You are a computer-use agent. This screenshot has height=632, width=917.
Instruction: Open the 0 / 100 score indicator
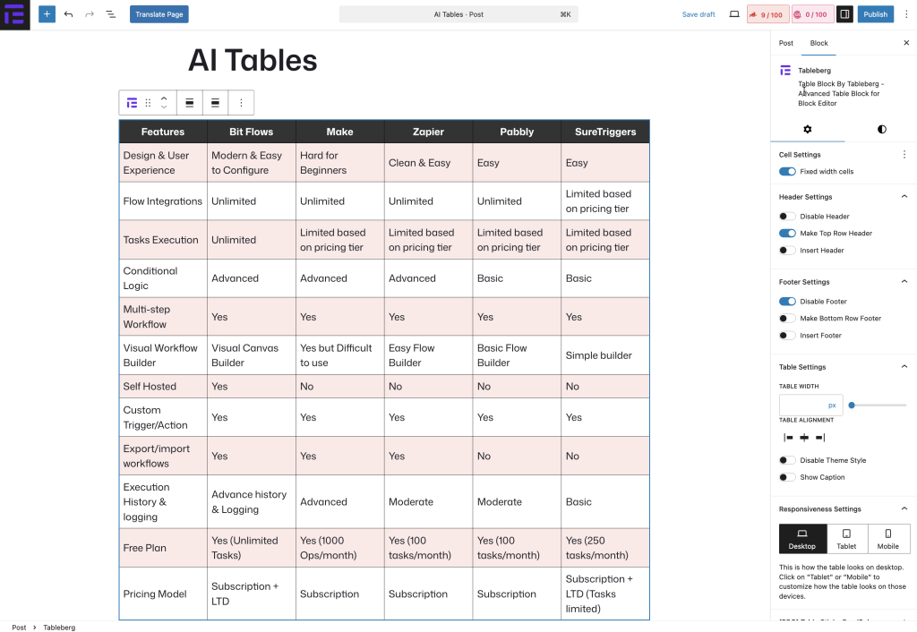coord(811,14)
